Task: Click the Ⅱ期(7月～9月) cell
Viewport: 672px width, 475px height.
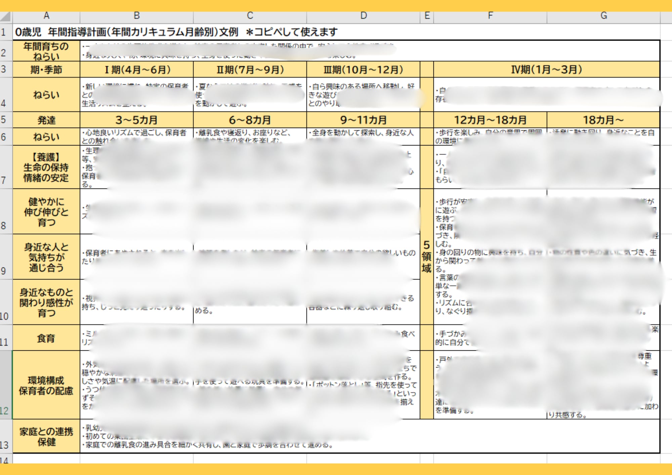Action: [x=250, y=70]
